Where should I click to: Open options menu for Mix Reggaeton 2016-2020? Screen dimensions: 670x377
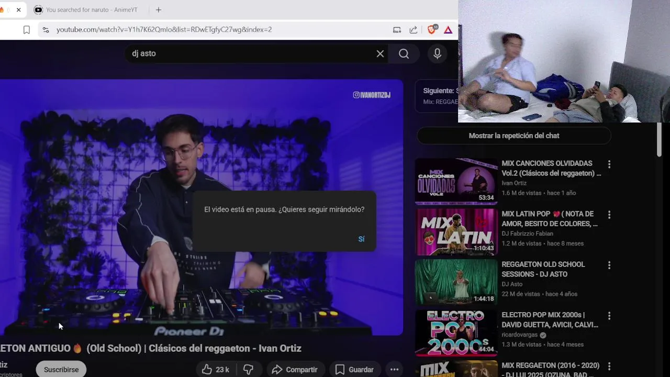(609, 366)
